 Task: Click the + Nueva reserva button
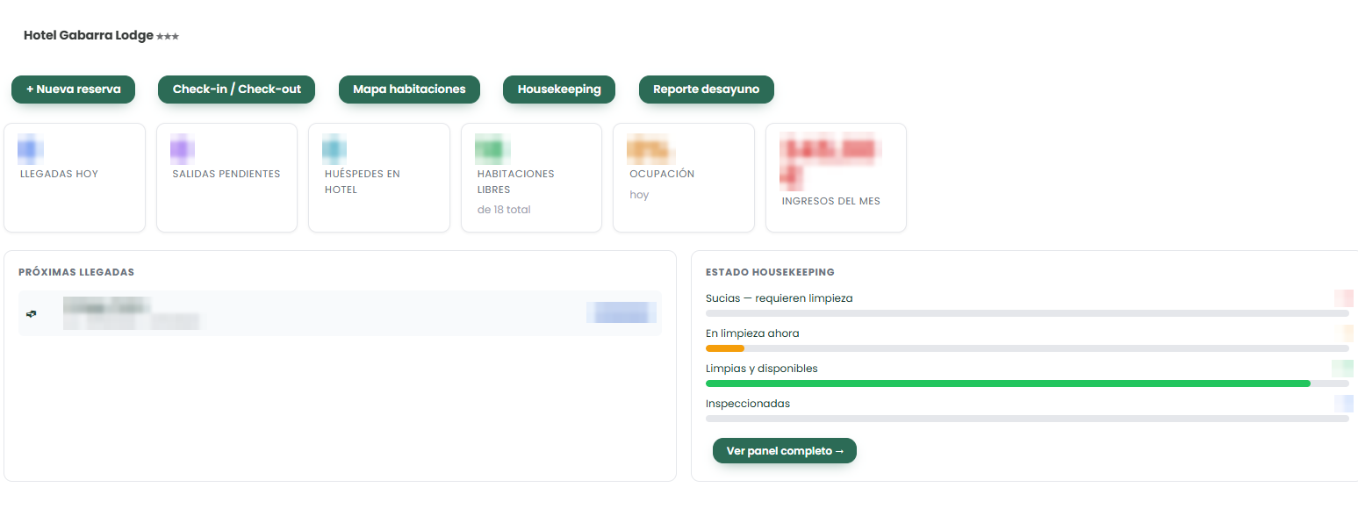pyautogui.click(x=74, y=90)
